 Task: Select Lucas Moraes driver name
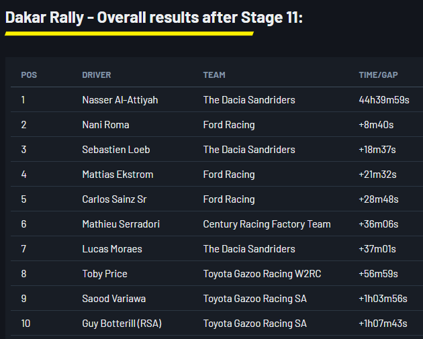click(x=112, y=249)
